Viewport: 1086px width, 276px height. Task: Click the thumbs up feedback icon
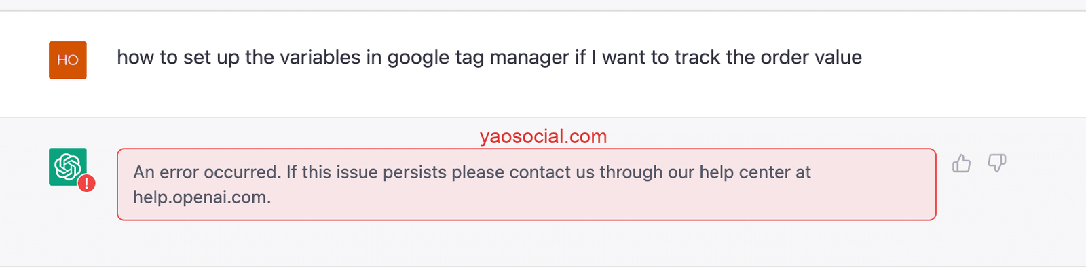tap(961, 163)
